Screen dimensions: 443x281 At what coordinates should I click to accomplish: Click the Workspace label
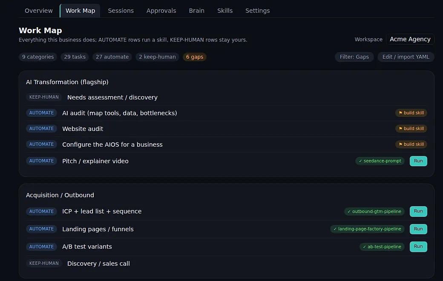(368, 40)
